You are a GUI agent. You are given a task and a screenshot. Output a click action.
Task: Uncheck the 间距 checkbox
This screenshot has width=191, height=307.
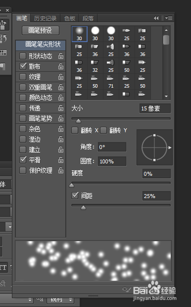click(75, 196)
